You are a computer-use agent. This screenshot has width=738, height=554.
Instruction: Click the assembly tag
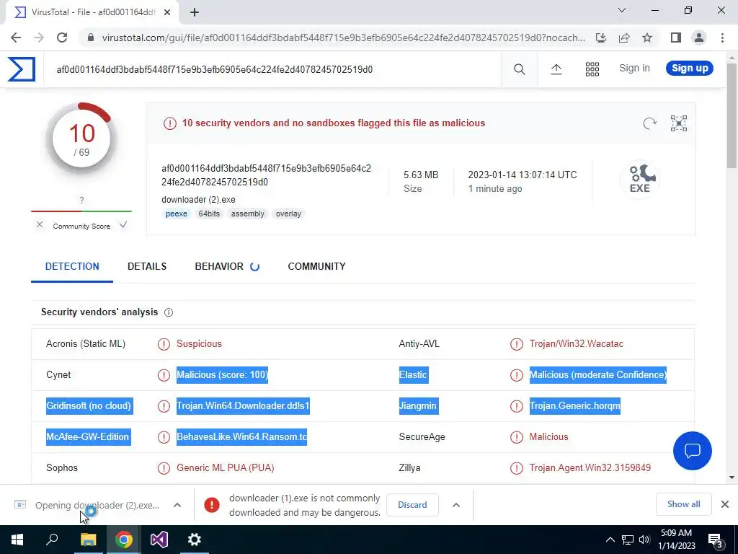[x=248, y=214]
